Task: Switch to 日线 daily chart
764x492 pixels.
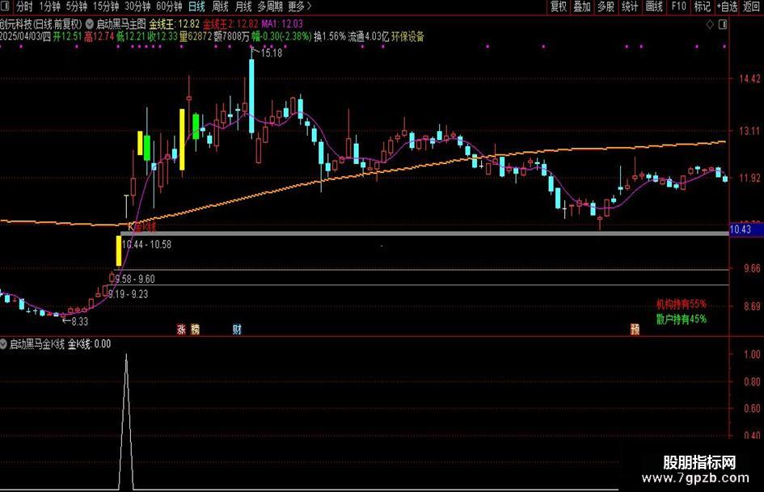Action: click(196, 6)
